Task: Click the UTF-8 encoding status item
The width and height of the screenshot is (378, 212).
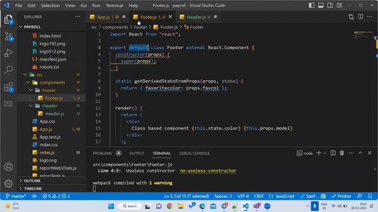Action: (x=243, y=196)
